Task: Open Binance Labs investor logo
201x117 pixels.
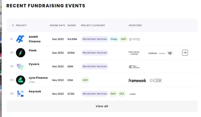Action: click(134, 39)
